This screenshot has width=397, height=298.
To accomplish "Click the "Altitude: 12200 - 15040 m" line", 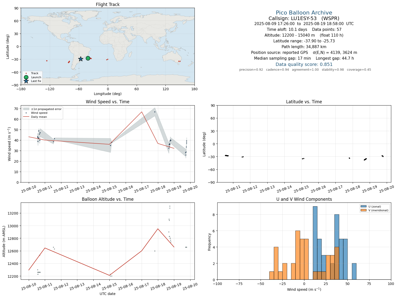I will [x=304, y=35].
